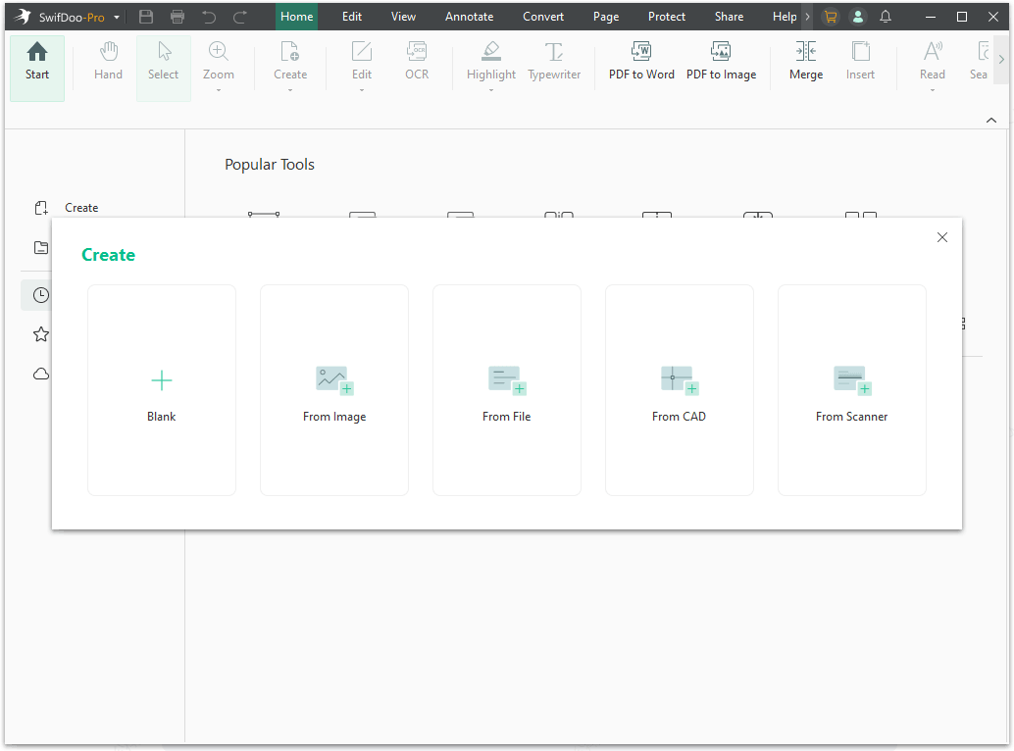
Task: Select the From Scanner card
Action: [851, 389]
